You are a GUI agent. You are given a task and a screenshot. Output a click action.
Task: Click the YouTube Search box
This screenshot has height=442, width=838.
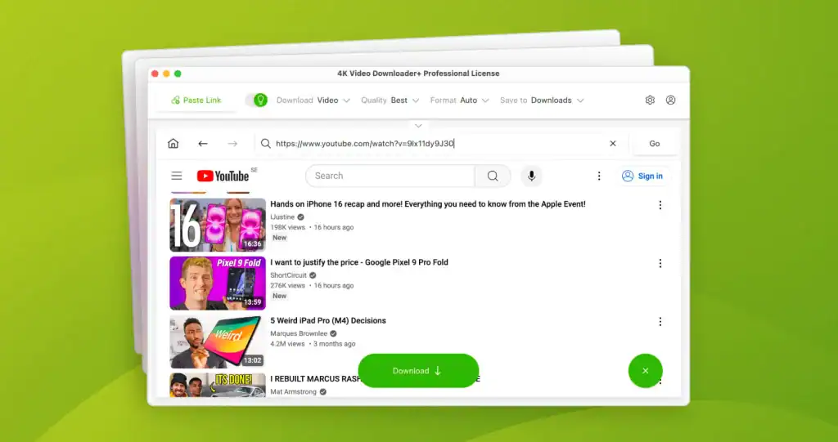pos(390,176)
